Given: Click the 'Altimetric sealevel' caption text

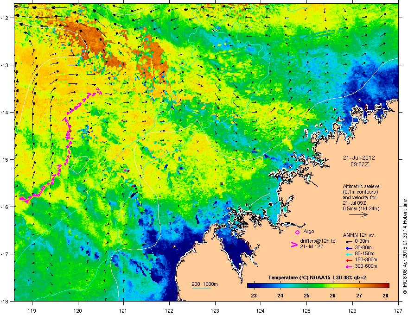Looking at the screenshot, I should click(x=362, y=186).
